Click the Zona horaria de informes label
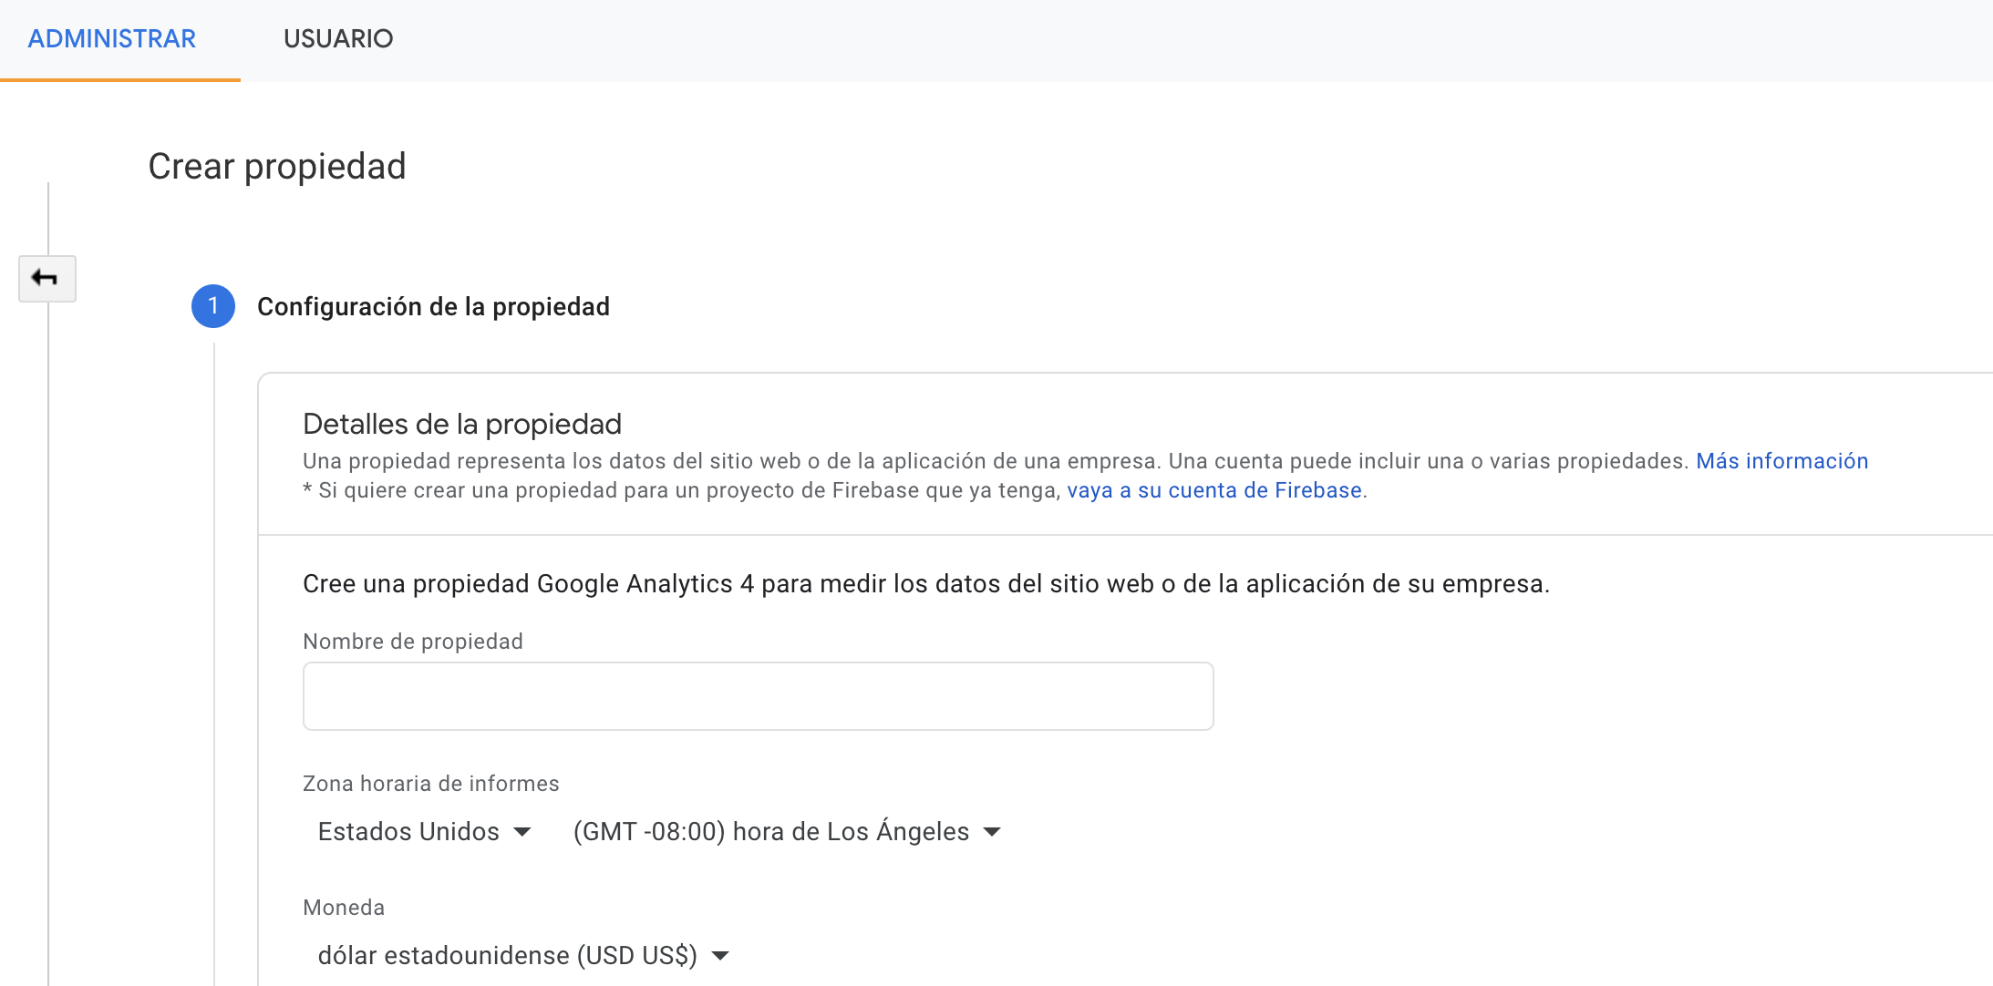Image resolution: width=1993 pixels, height=986 pixels. [x=431, y=784]
